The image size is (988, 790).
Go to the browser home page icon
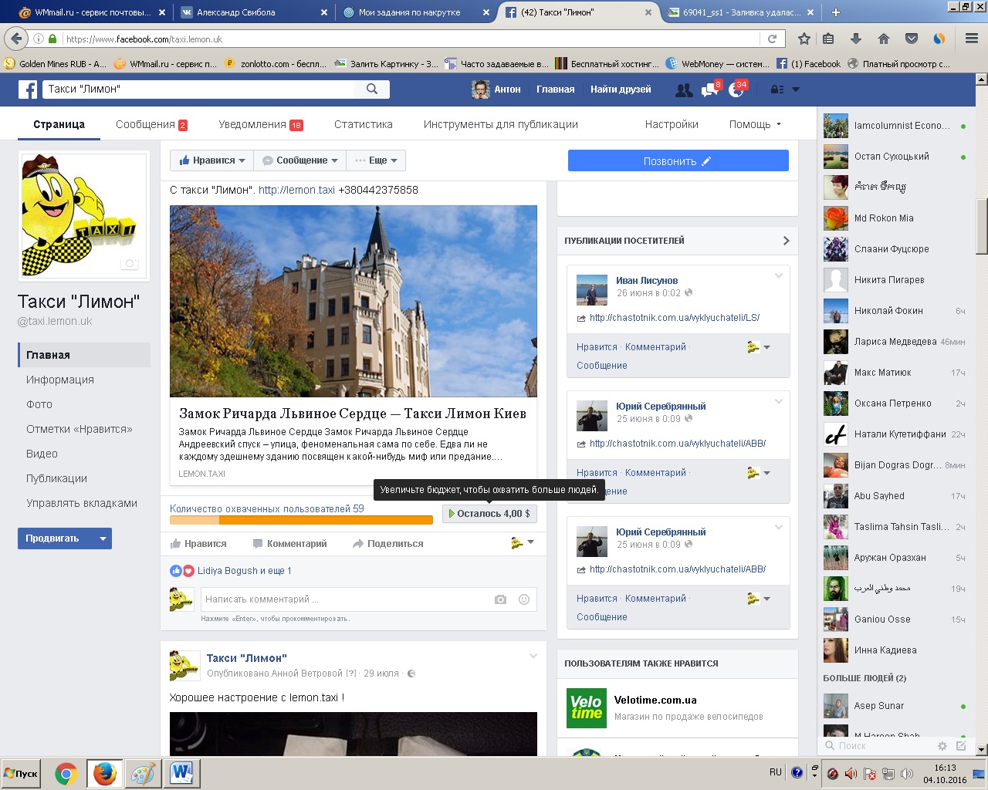(884, 39)
